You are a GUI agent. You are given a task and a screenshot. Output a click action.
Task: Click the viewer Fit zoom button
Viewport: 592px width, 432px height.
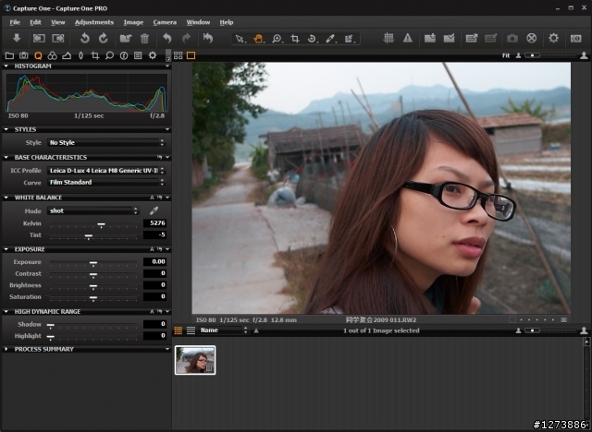click(x=506, y=55)
